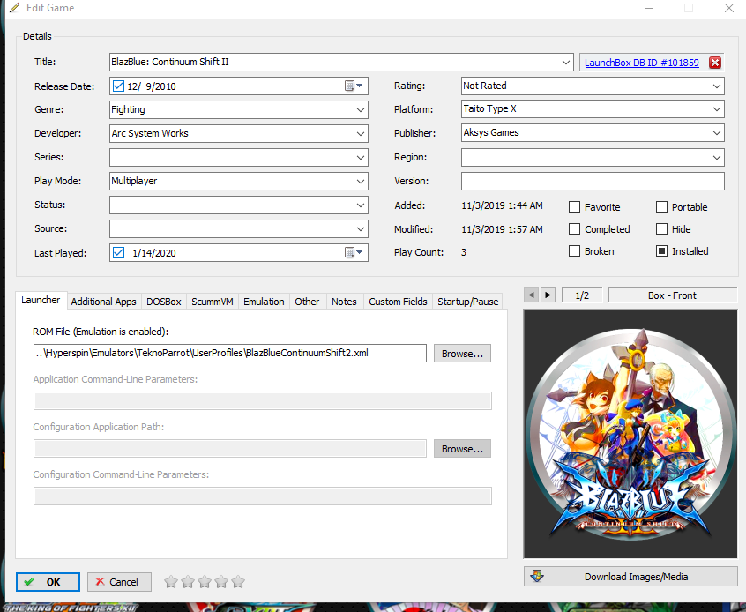
Task: Open the ScummVM tab
Action: pos(213,302)
